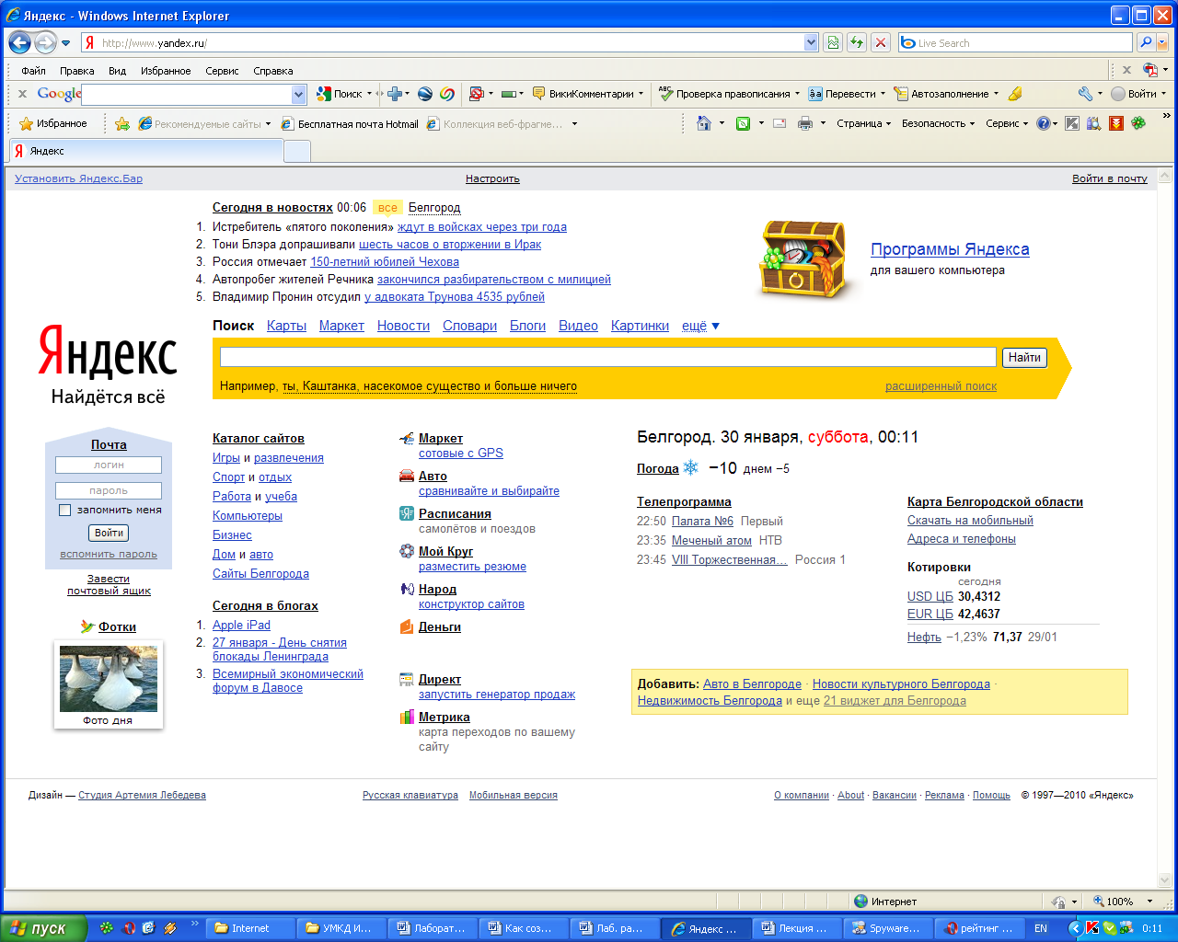Screen dimensions: 1178x942
Task: Select the Яндекс browser tab
Action: pyautogui.click(x=145, y=151)
